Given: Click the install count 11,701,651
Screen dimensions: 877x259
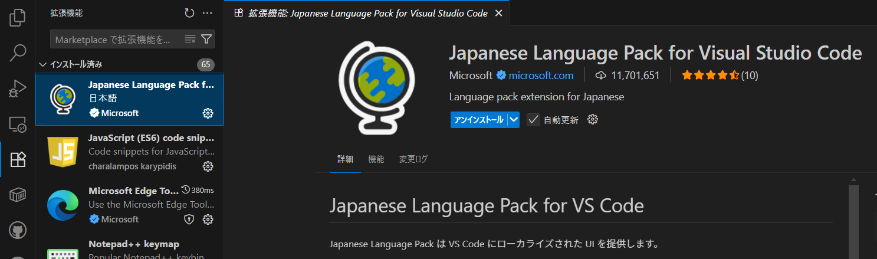Looking at the screenshot, I should click(628, 76).
